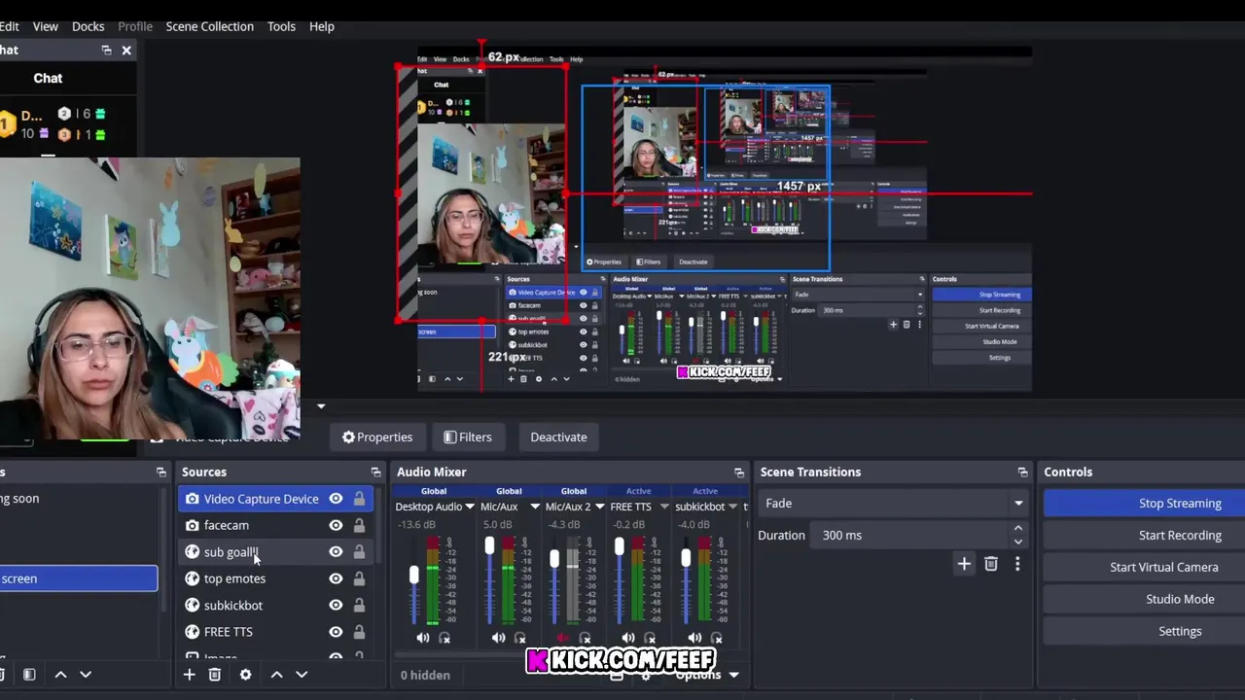This screenshot has height=700, width=1245.
Task: Add a new source with the plus icon
Action: coord(189,675)
